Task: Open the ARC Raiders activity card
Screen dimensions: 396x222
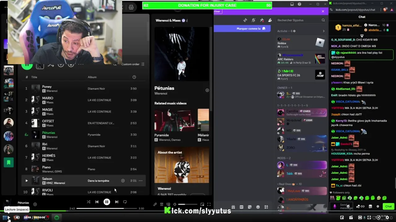Action: (301, 59)
